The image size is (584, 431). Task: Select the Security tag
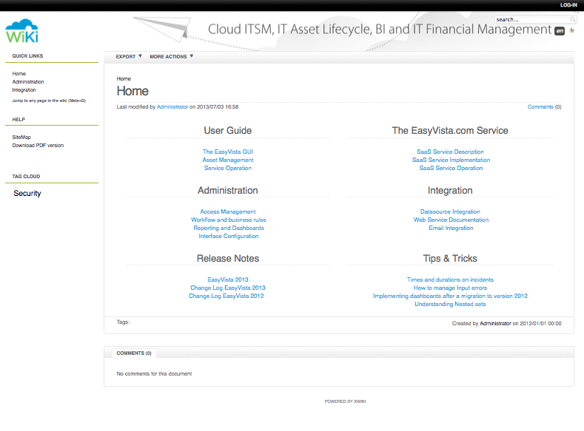pyautogui.click(x=27, y=194)
